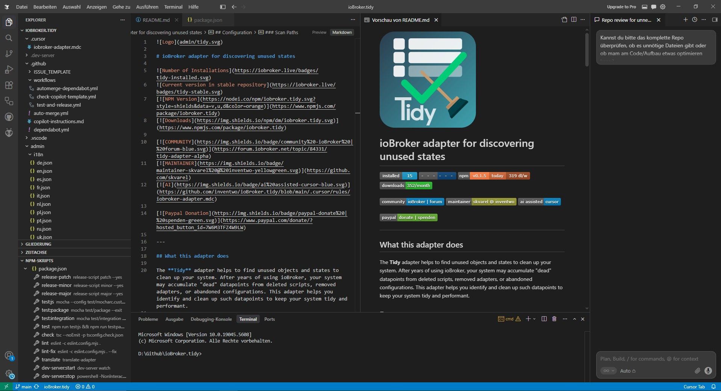Open the Manage gear in activity bar

(x=9, y=374)
